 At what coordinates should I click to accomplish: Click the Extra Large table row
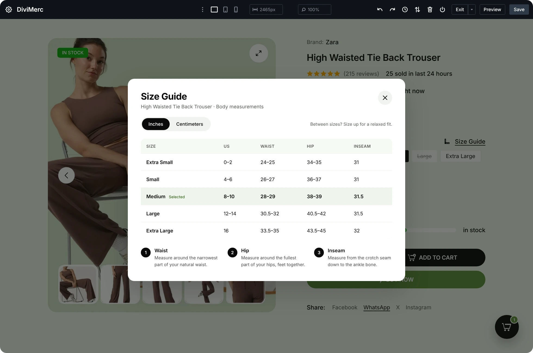(266, 231)
